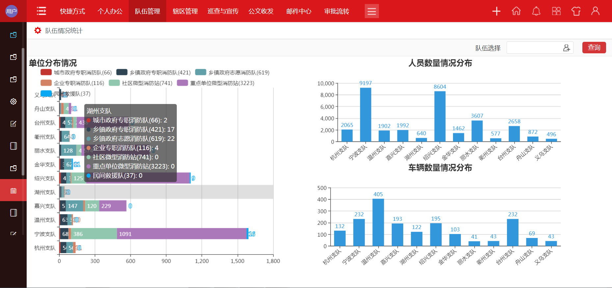Open the user profile person icon
The width and height of the screenshot is (612, 288).
pyautogui.click(x=595, y=11)
